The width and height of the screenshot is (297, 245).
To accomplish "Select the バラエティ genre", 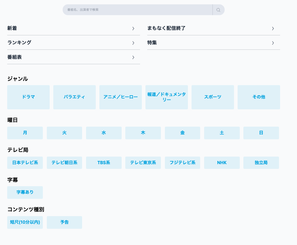I will pyautogui.click(x=75, y=97).
